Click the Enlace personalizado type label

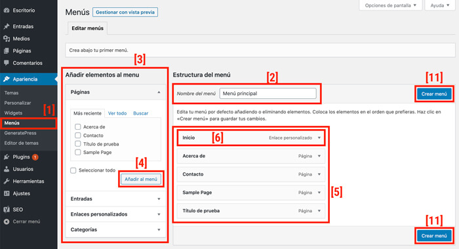click(x=290, y=138)
